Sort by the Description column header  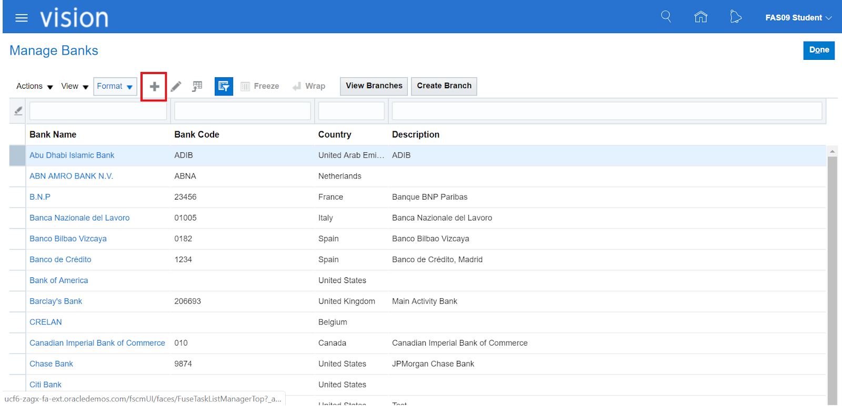pyautogui.click(x=416, y=134)
